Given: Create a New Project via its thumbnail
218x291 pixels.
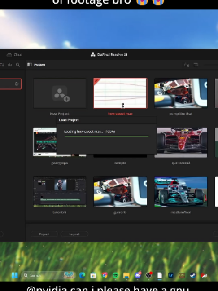Looking at the screenshot, I should coord(60,93).
